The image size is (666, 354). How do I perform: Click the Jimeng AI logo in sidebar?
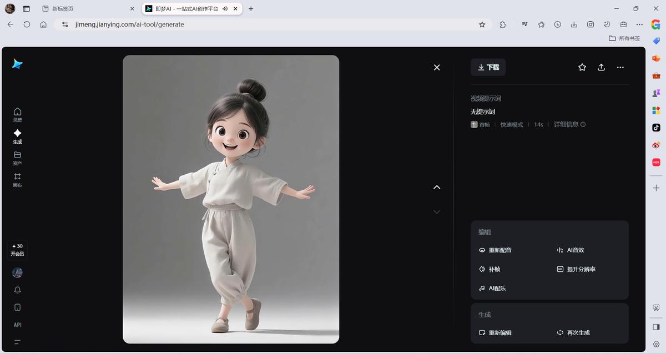click(17, 64)
